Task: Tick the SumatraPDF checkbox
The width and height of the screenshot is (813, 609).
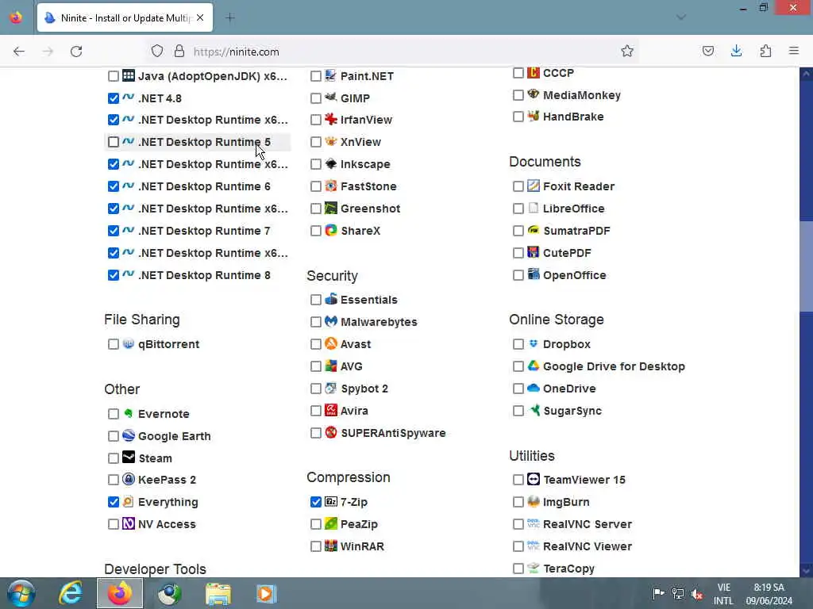Action: (518, 231)
